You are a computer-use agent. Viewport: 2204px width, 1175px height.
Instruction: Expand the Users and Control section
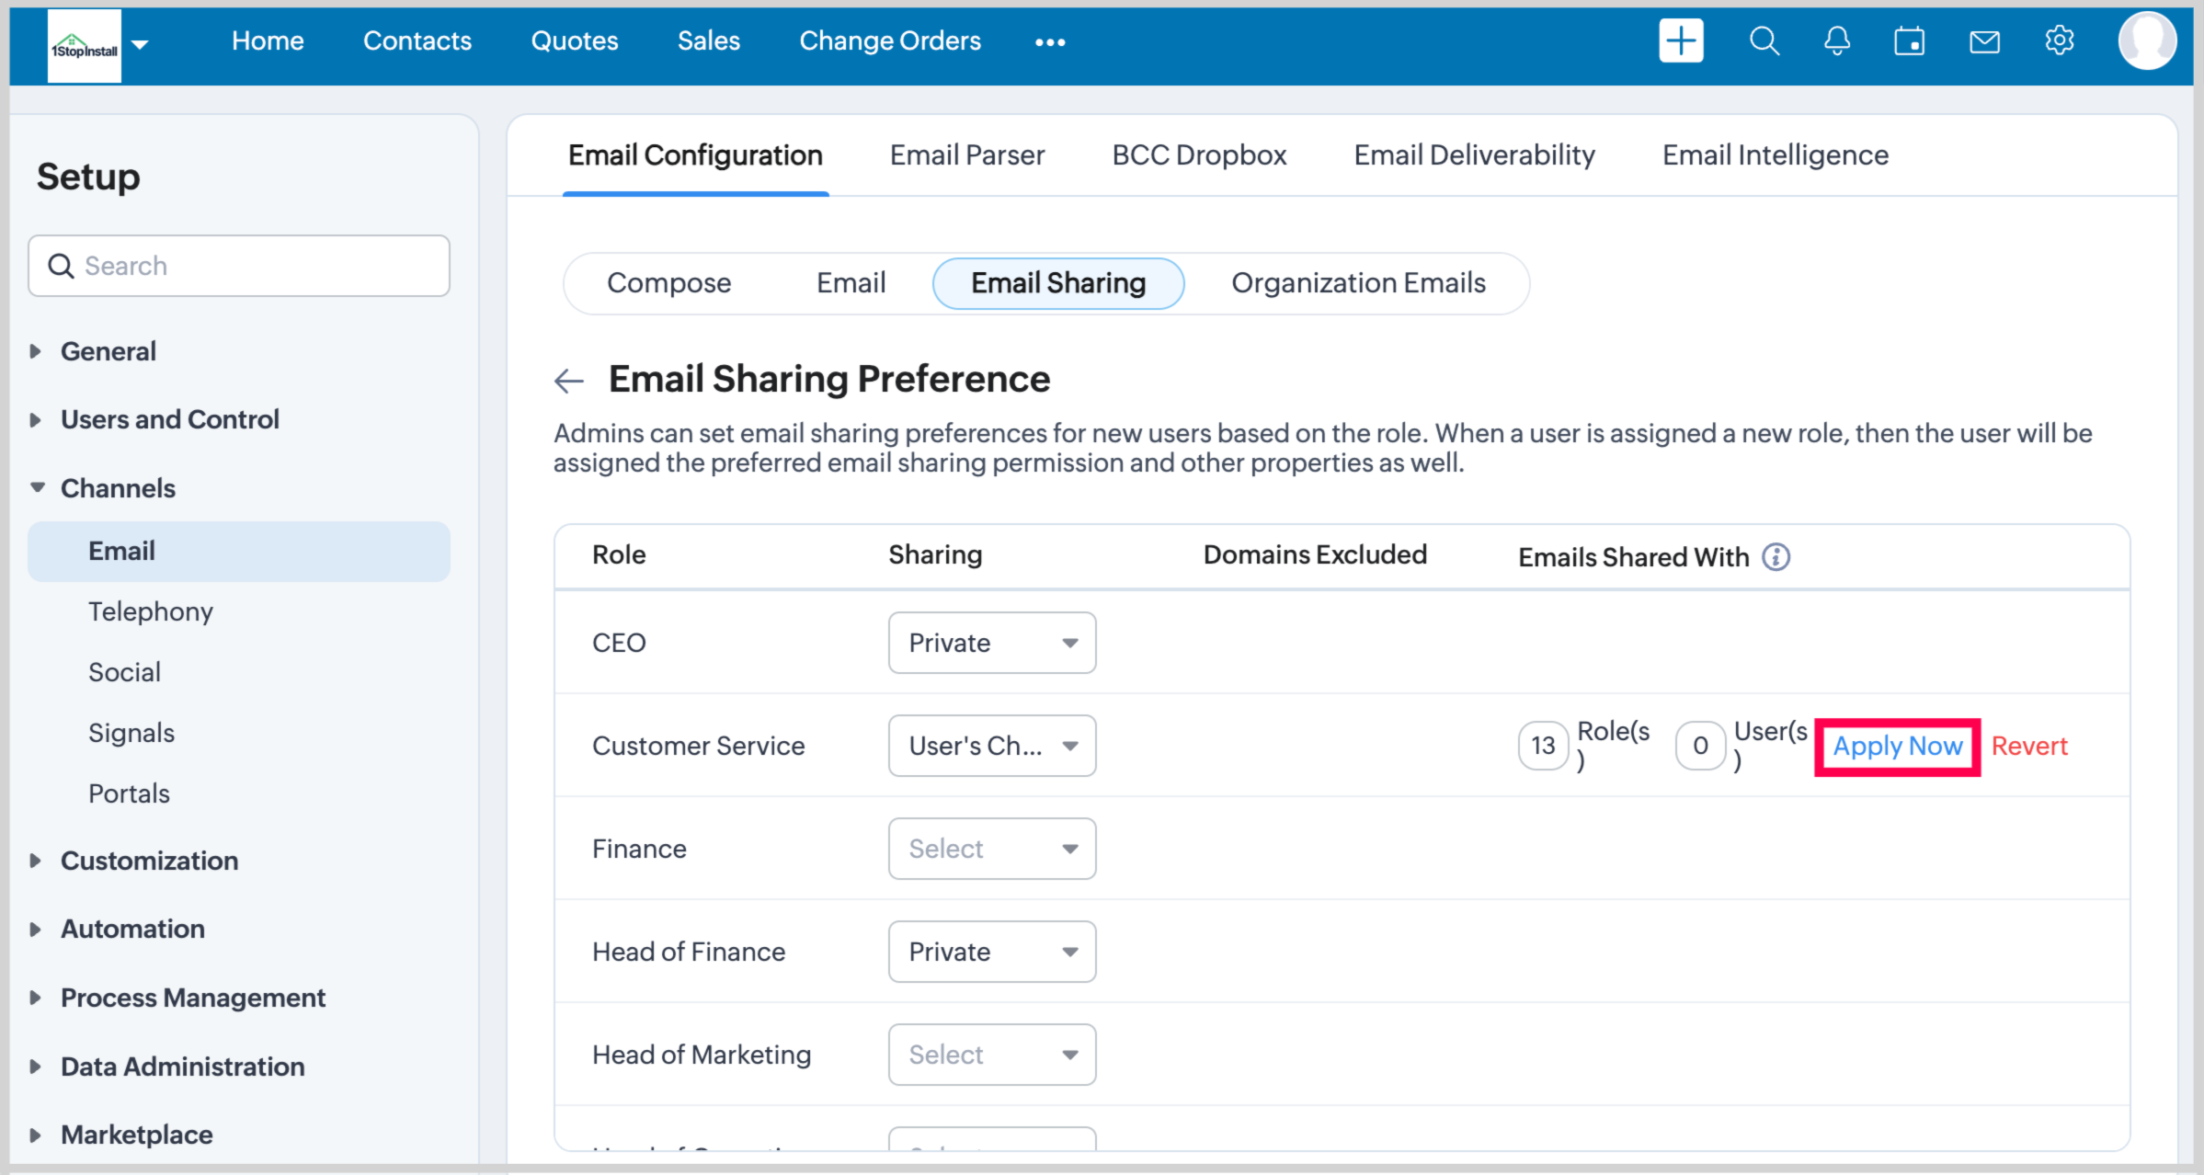click(x=169, y=419)
